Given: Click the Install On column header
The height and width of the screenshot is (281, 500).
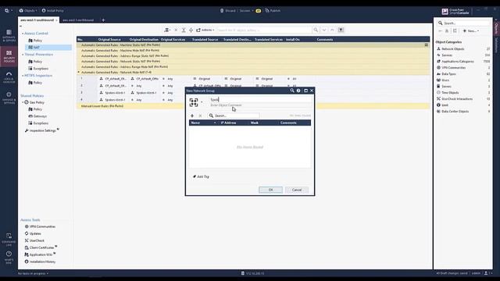Looking at the screenshot, I should pyautogui.click(x=293, y=40).
